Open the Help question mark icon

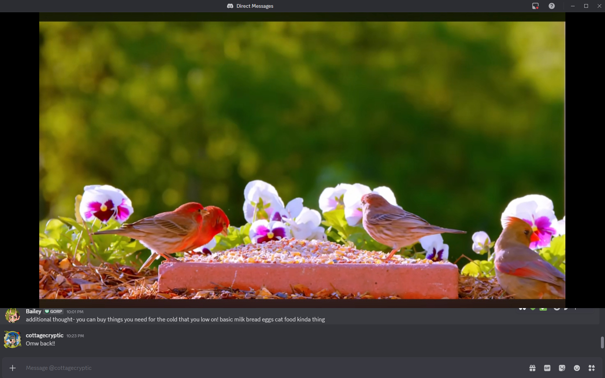552,6
